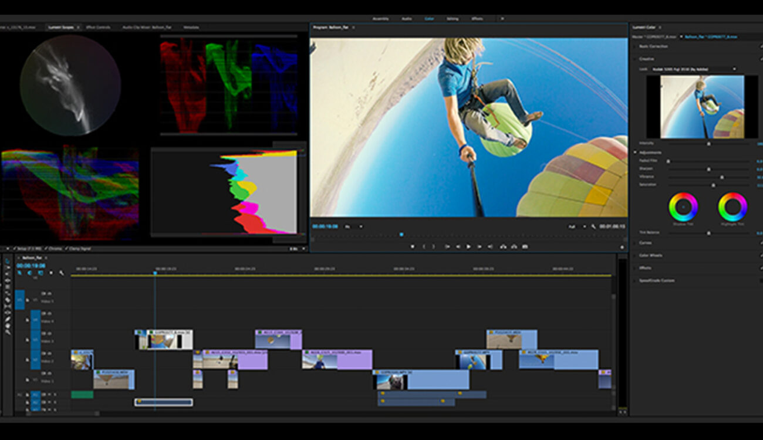Toggle lock on Video 4 track
763x440 pixels.
(x=27, y=320)
